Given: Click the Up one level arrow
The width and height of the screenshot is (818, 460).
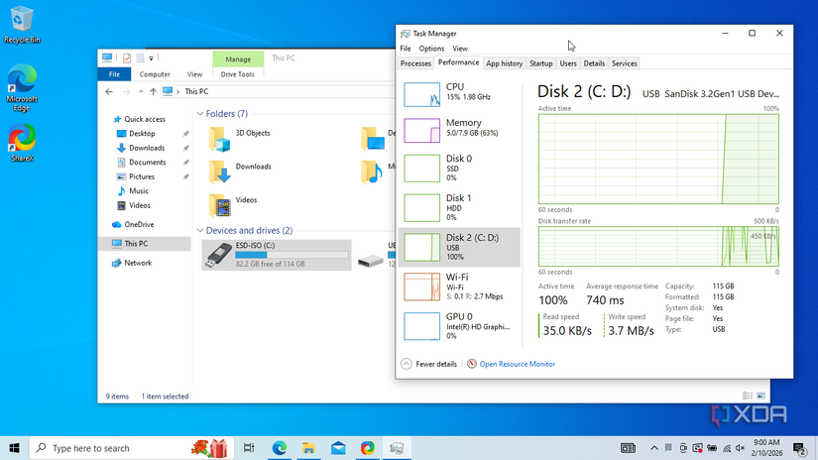Looking at the screenshot, I should click(153, 91).
